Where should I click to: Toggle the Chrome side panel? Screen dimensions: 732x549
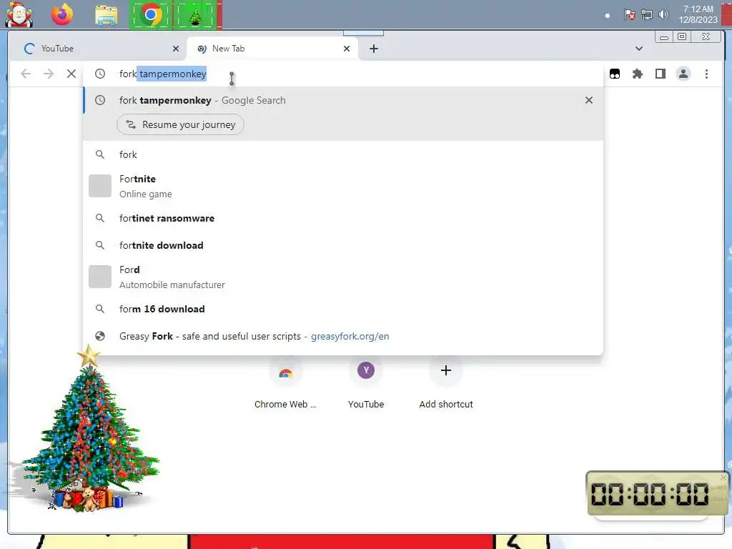[660, 74]
